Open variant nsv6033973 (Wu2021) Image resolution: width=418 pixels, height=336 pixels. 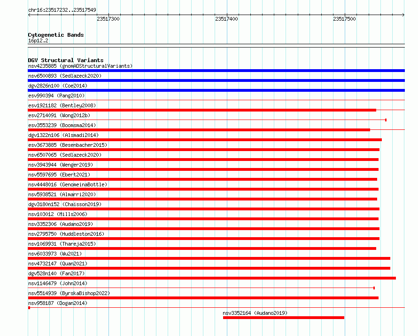[x=55, y=254]
